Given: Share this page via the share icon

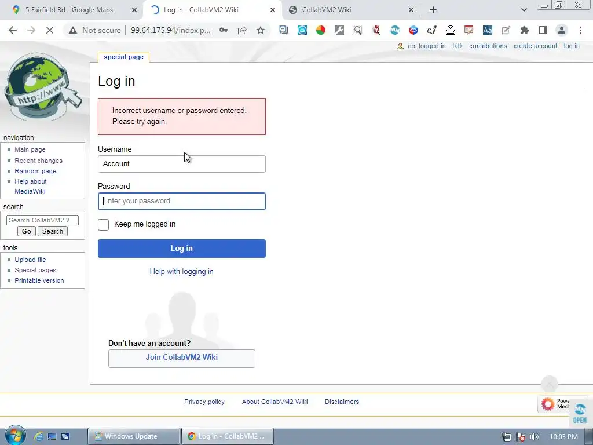Looking at the screenshot, I should [242, 30].
